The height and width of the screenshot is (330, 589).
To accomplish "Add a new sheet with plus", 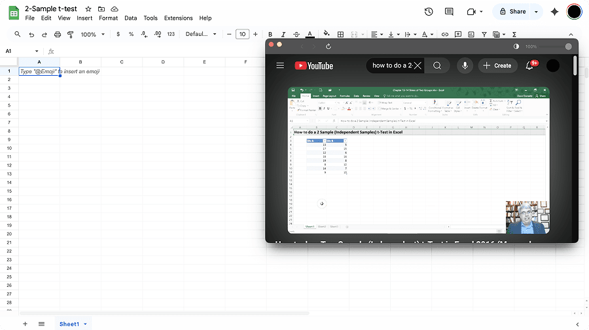I will (25, 324).
